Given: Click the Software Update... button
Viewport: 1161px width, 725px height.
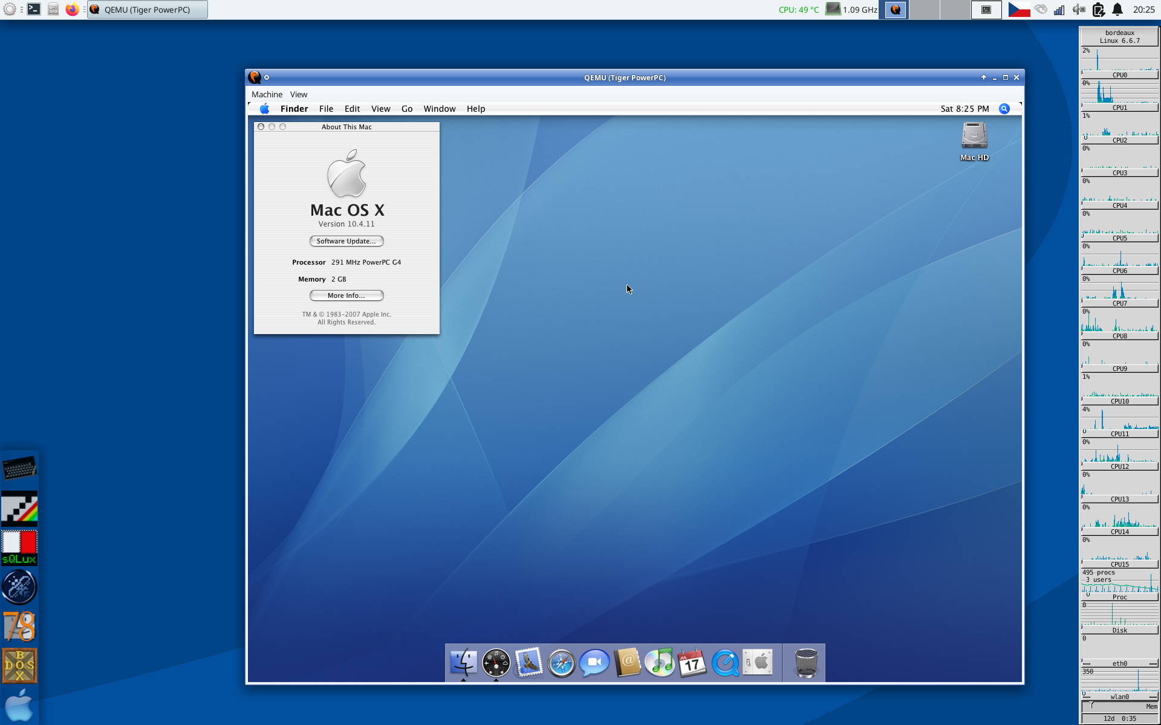Looking at the screenshot, I should click(346, 241).
